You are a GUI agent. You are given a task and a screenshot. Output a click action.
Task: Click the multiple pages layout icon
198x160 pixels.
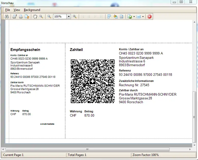pyautogui.click(x=109, y=16)
